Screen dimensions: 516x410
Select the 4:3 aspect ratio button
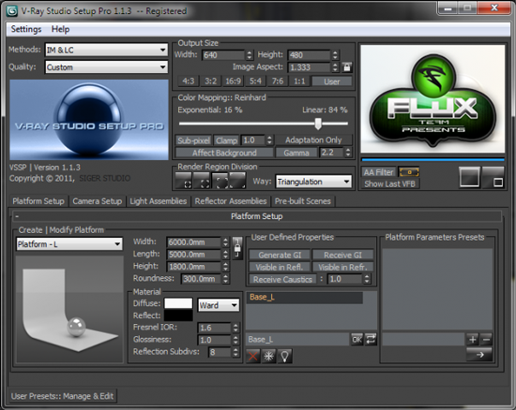click(189, 81)
